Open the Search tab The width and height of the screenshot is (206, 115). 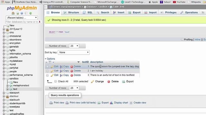click(x=103, y=12)
